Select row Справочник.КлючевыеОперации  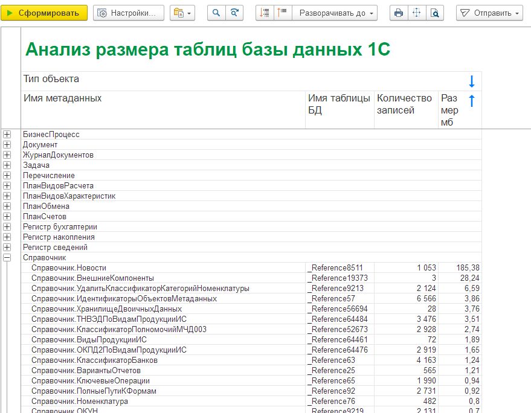pyautogui.click(x=251, y=381)
